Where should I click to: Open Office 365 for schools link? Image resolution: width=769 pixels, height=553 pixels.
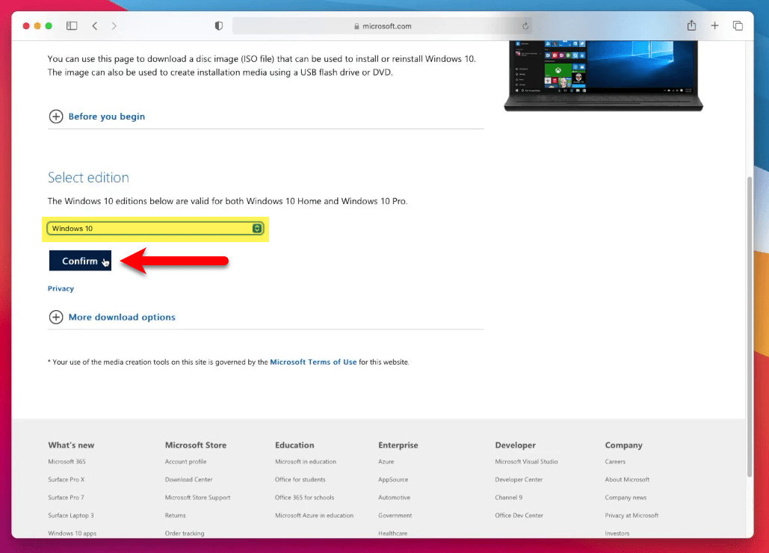pyautogui.click(x=305, y=498)
